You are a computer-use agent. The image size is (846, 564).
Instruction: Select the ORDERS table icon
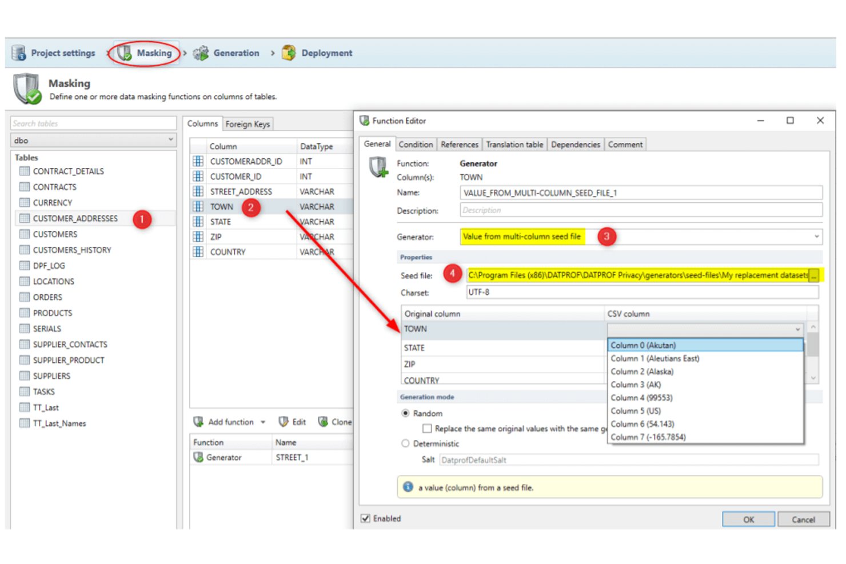25,297
